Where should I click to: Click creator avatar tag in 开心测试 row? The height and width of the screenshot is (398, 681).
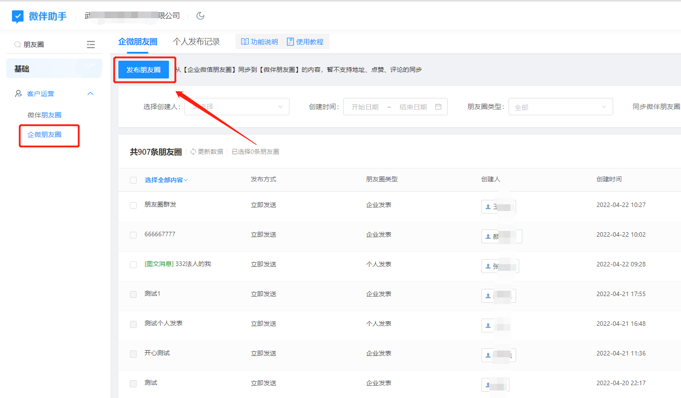pos(498,355)
